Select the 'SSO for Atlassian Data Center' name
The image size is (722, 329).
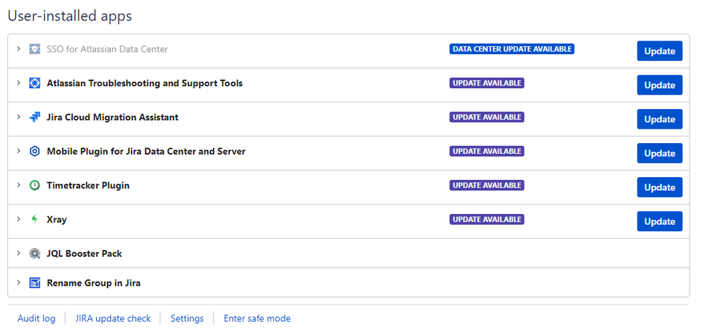click(x=107, y=49)
